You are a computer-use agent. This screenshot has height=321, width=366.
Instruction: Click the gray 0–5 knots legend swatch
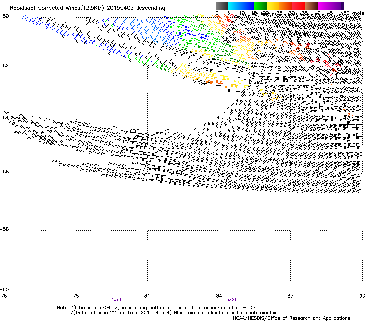222,6
